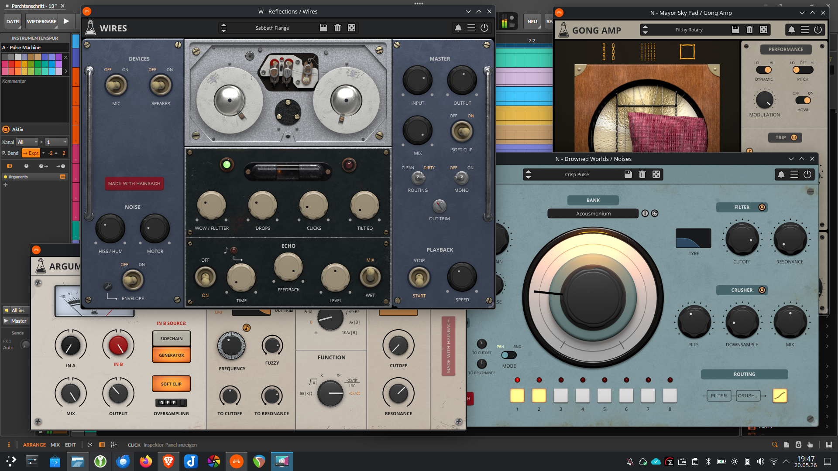Toggle the MIC device switch
The image size is (838, 471).
click(x=116, y=85)
